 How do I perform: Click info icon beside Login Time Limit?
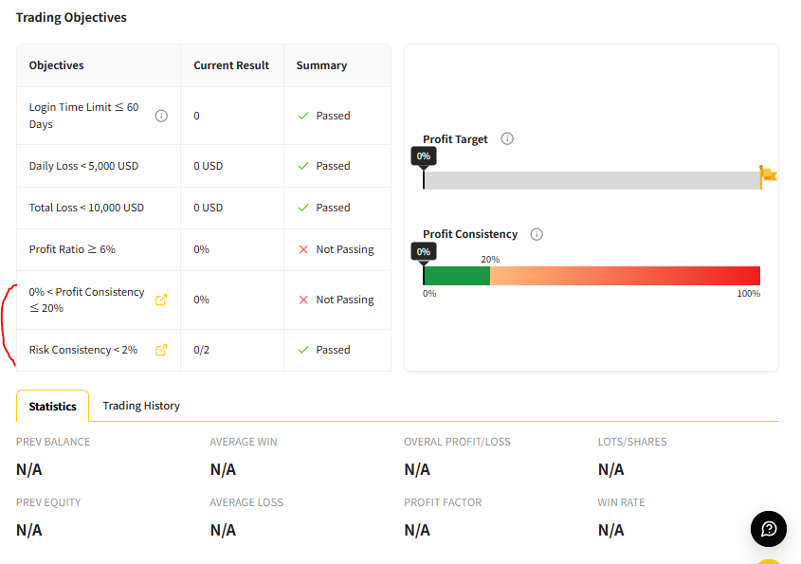[161, 116]
